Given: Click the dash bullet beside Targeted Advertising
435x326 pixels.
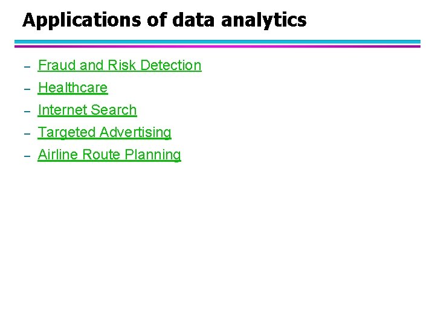Looking at the screenshot, I should pyautogui.click(x=27, y=133).
